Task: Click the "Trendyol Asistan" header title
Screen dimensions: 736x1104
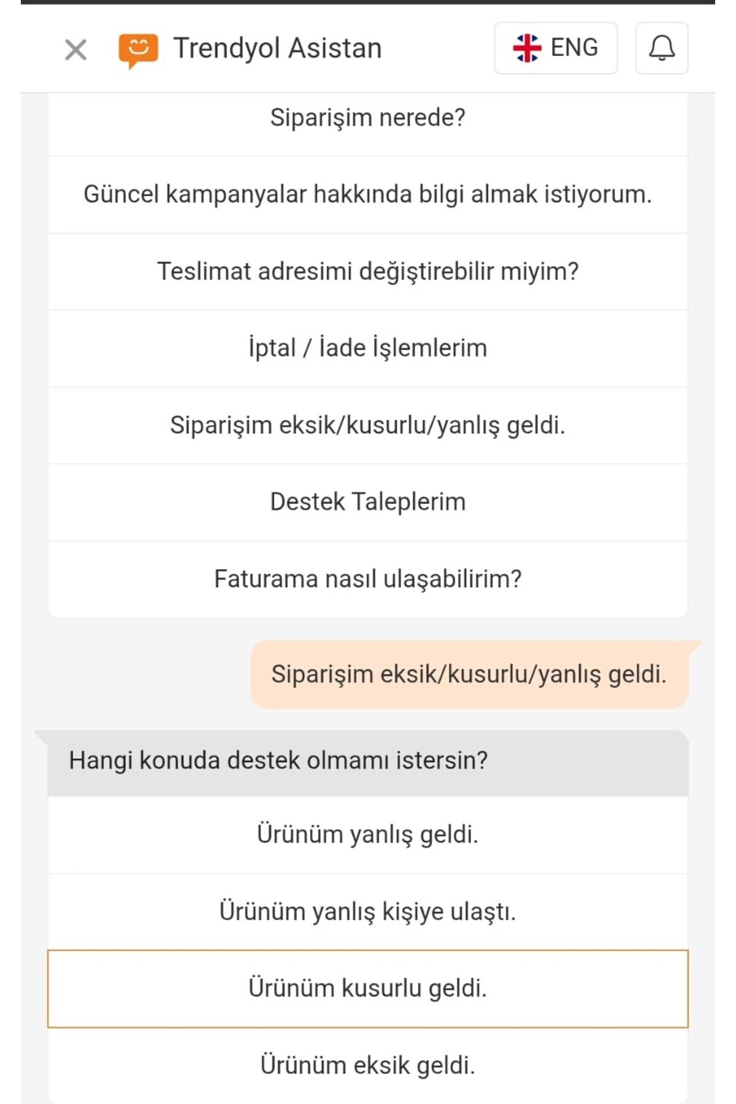Action: click(x=277, y=48)
